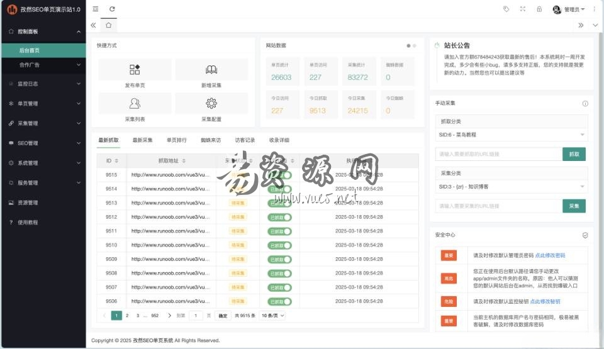Viewport: 604px width, 349px height.
Task: Click the fullscreen icon in header
Action: click(522, 9)
